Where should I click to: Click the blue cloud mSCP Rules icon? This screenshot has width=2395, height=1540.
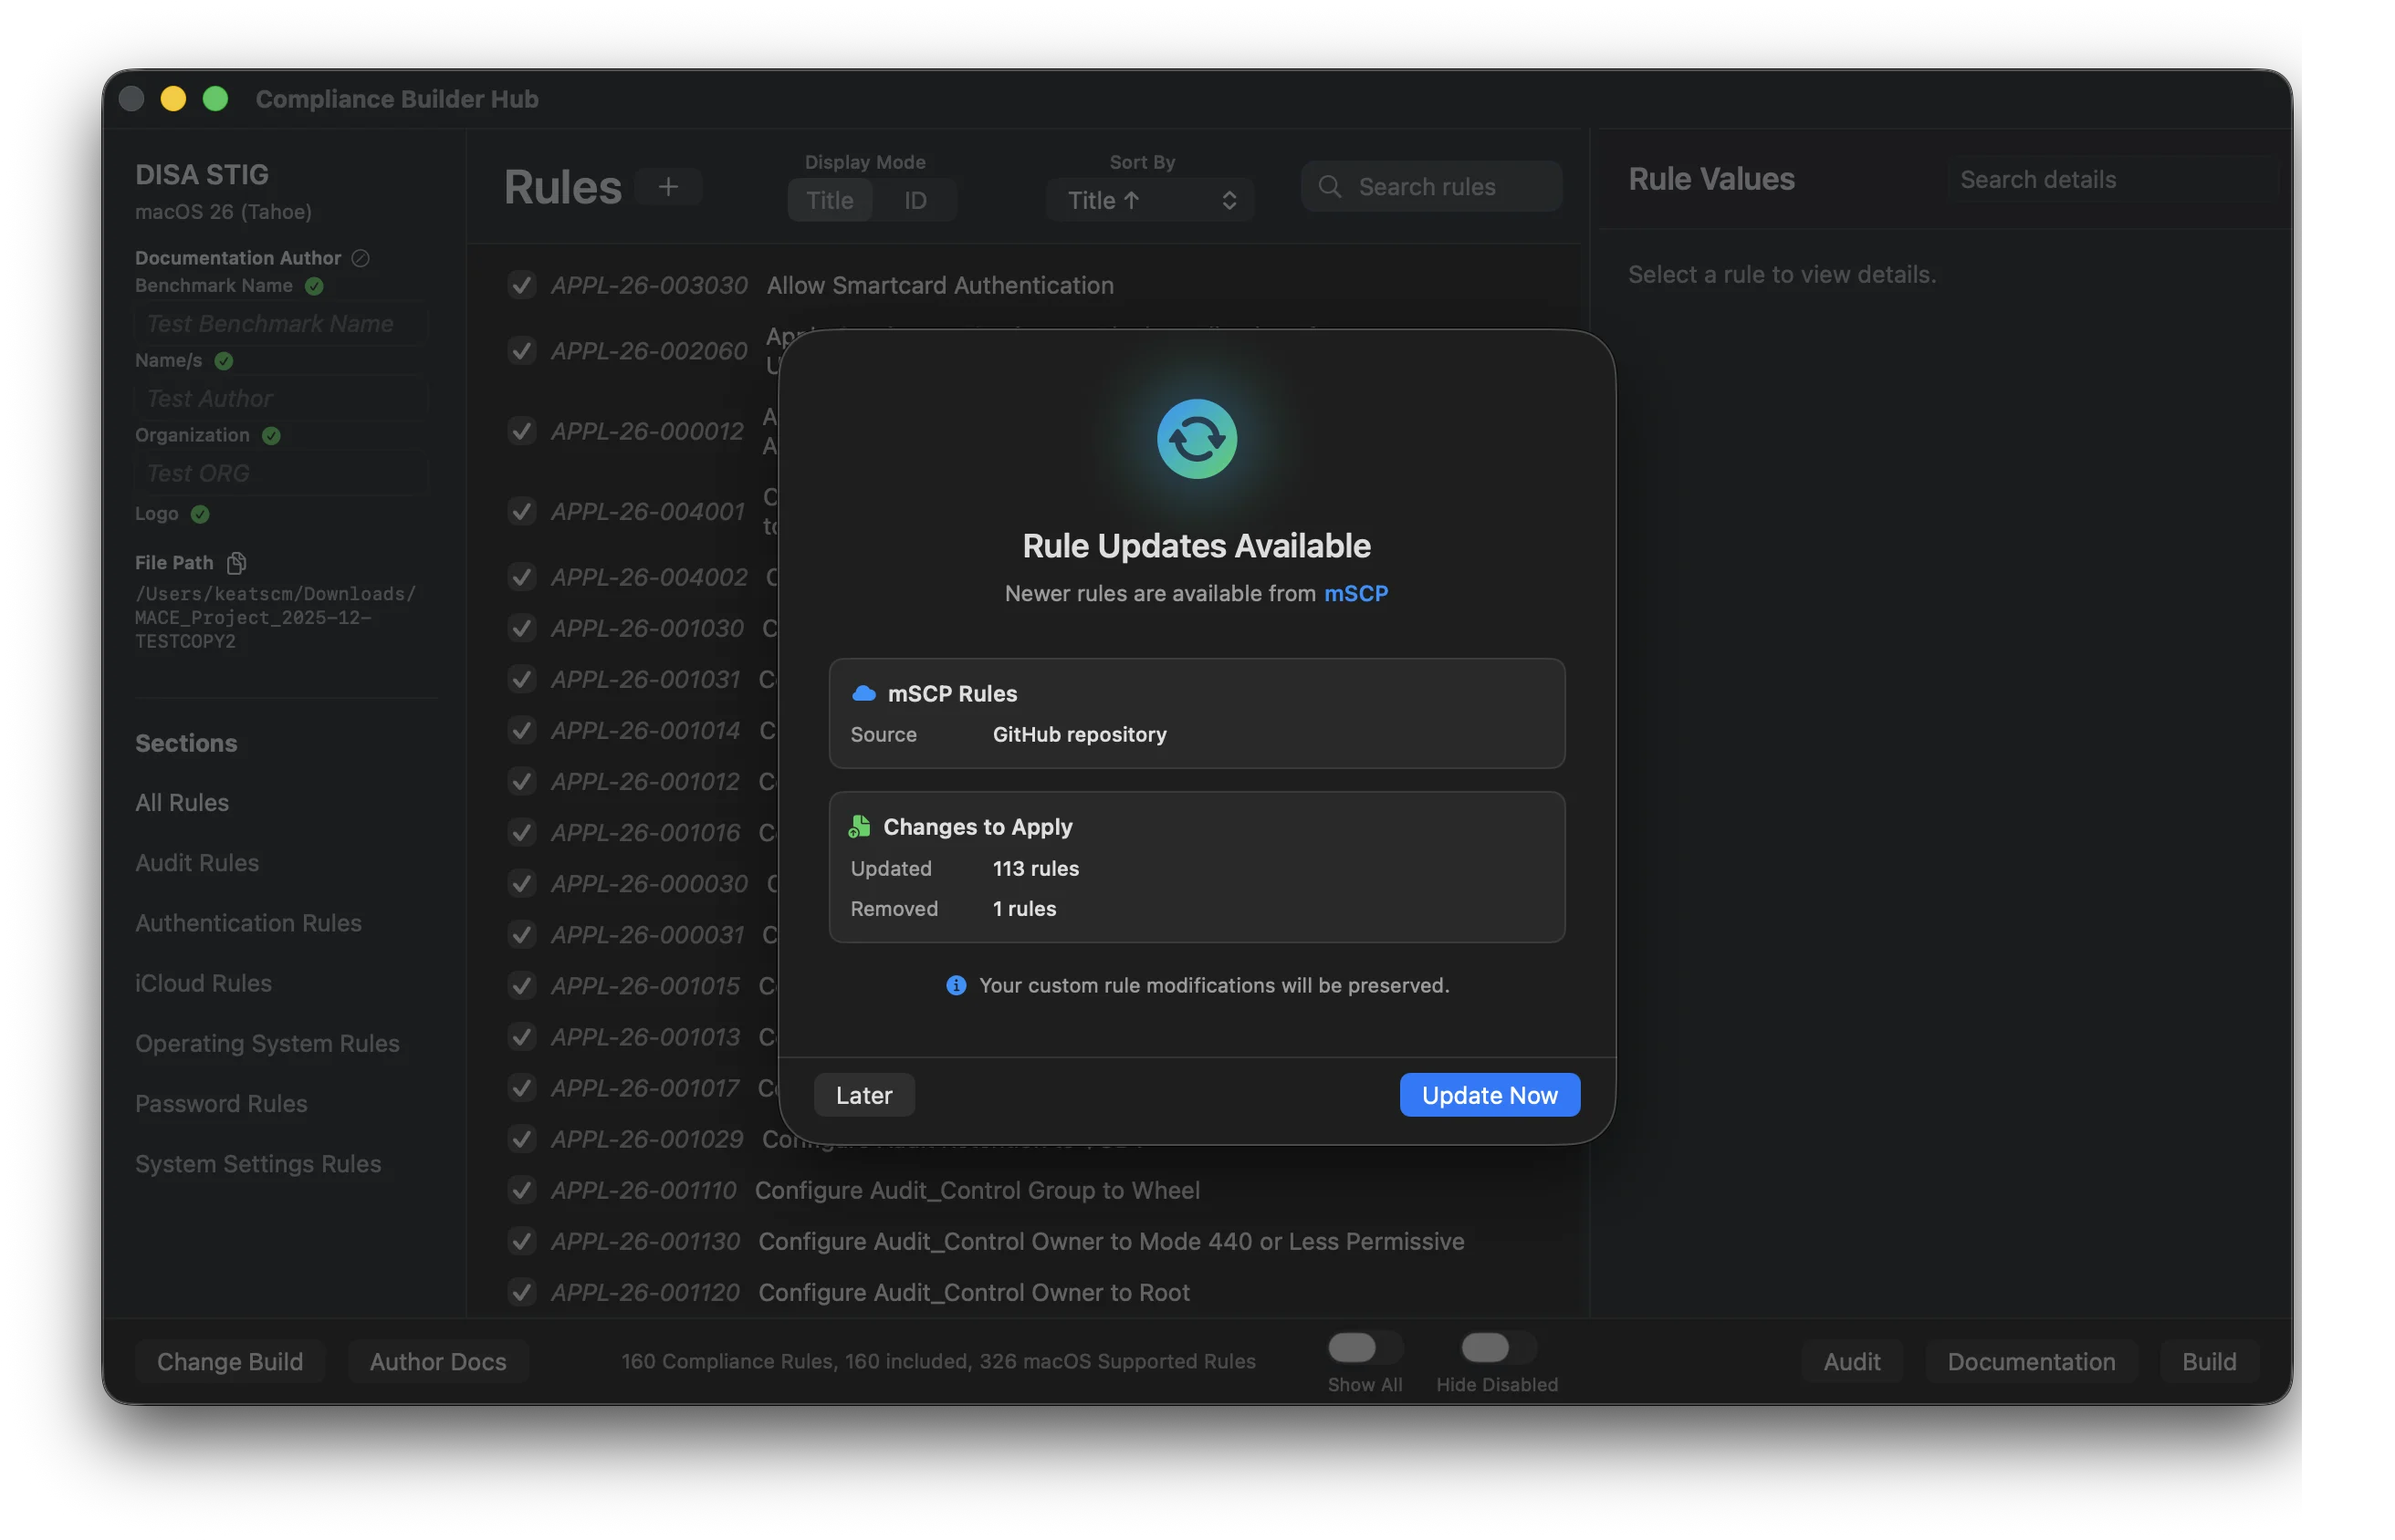863,693
